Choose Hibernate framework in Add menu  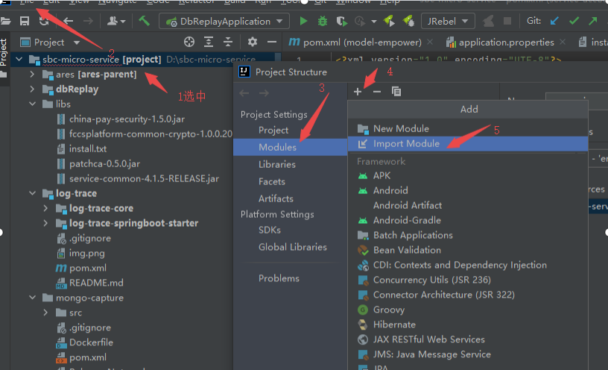468,324
